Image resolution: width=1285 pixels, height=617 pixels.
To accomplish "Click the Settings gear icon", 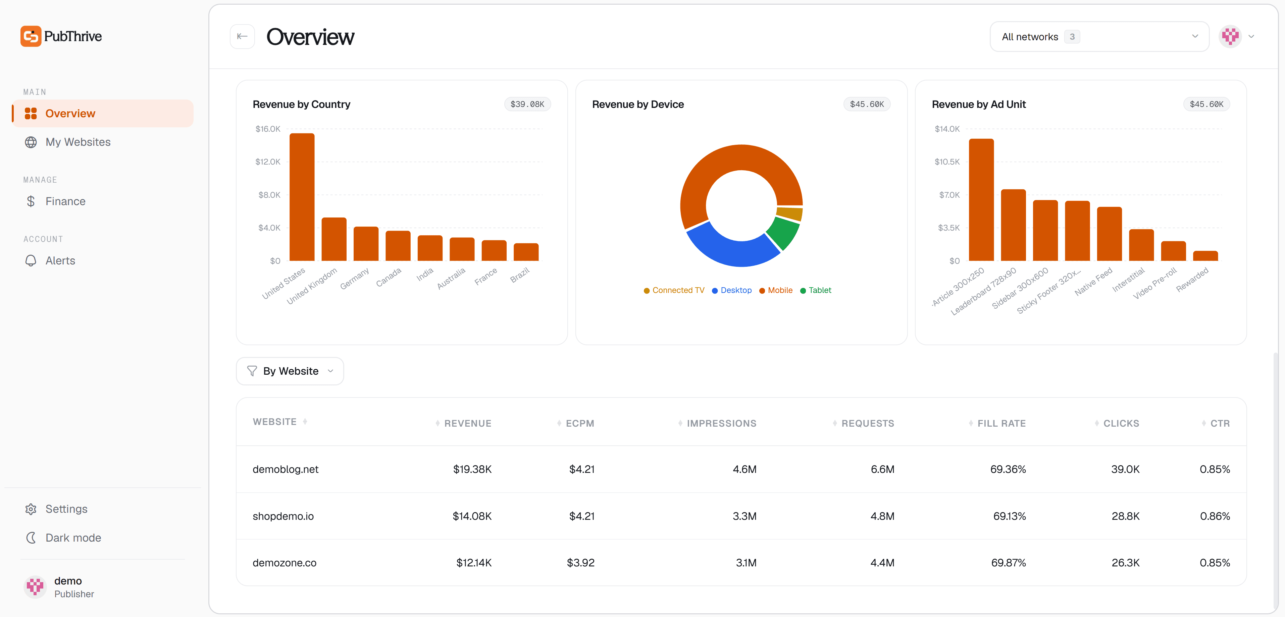I will click(31, 509).
